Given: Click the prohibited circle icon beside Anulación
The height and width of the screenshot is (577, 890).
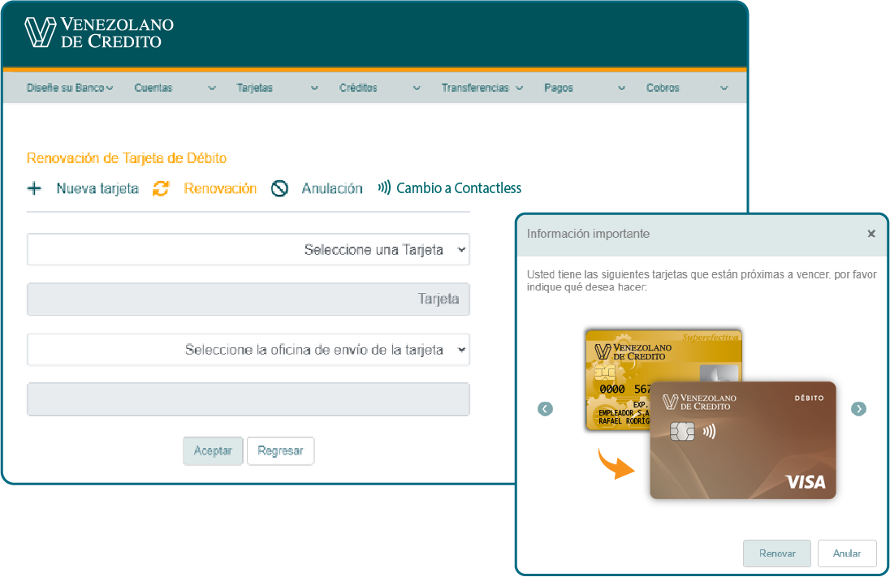Looking at the screenshot, I should 279,188.
